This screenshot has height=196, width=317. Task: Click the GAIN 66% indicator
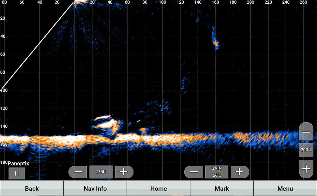216,172
